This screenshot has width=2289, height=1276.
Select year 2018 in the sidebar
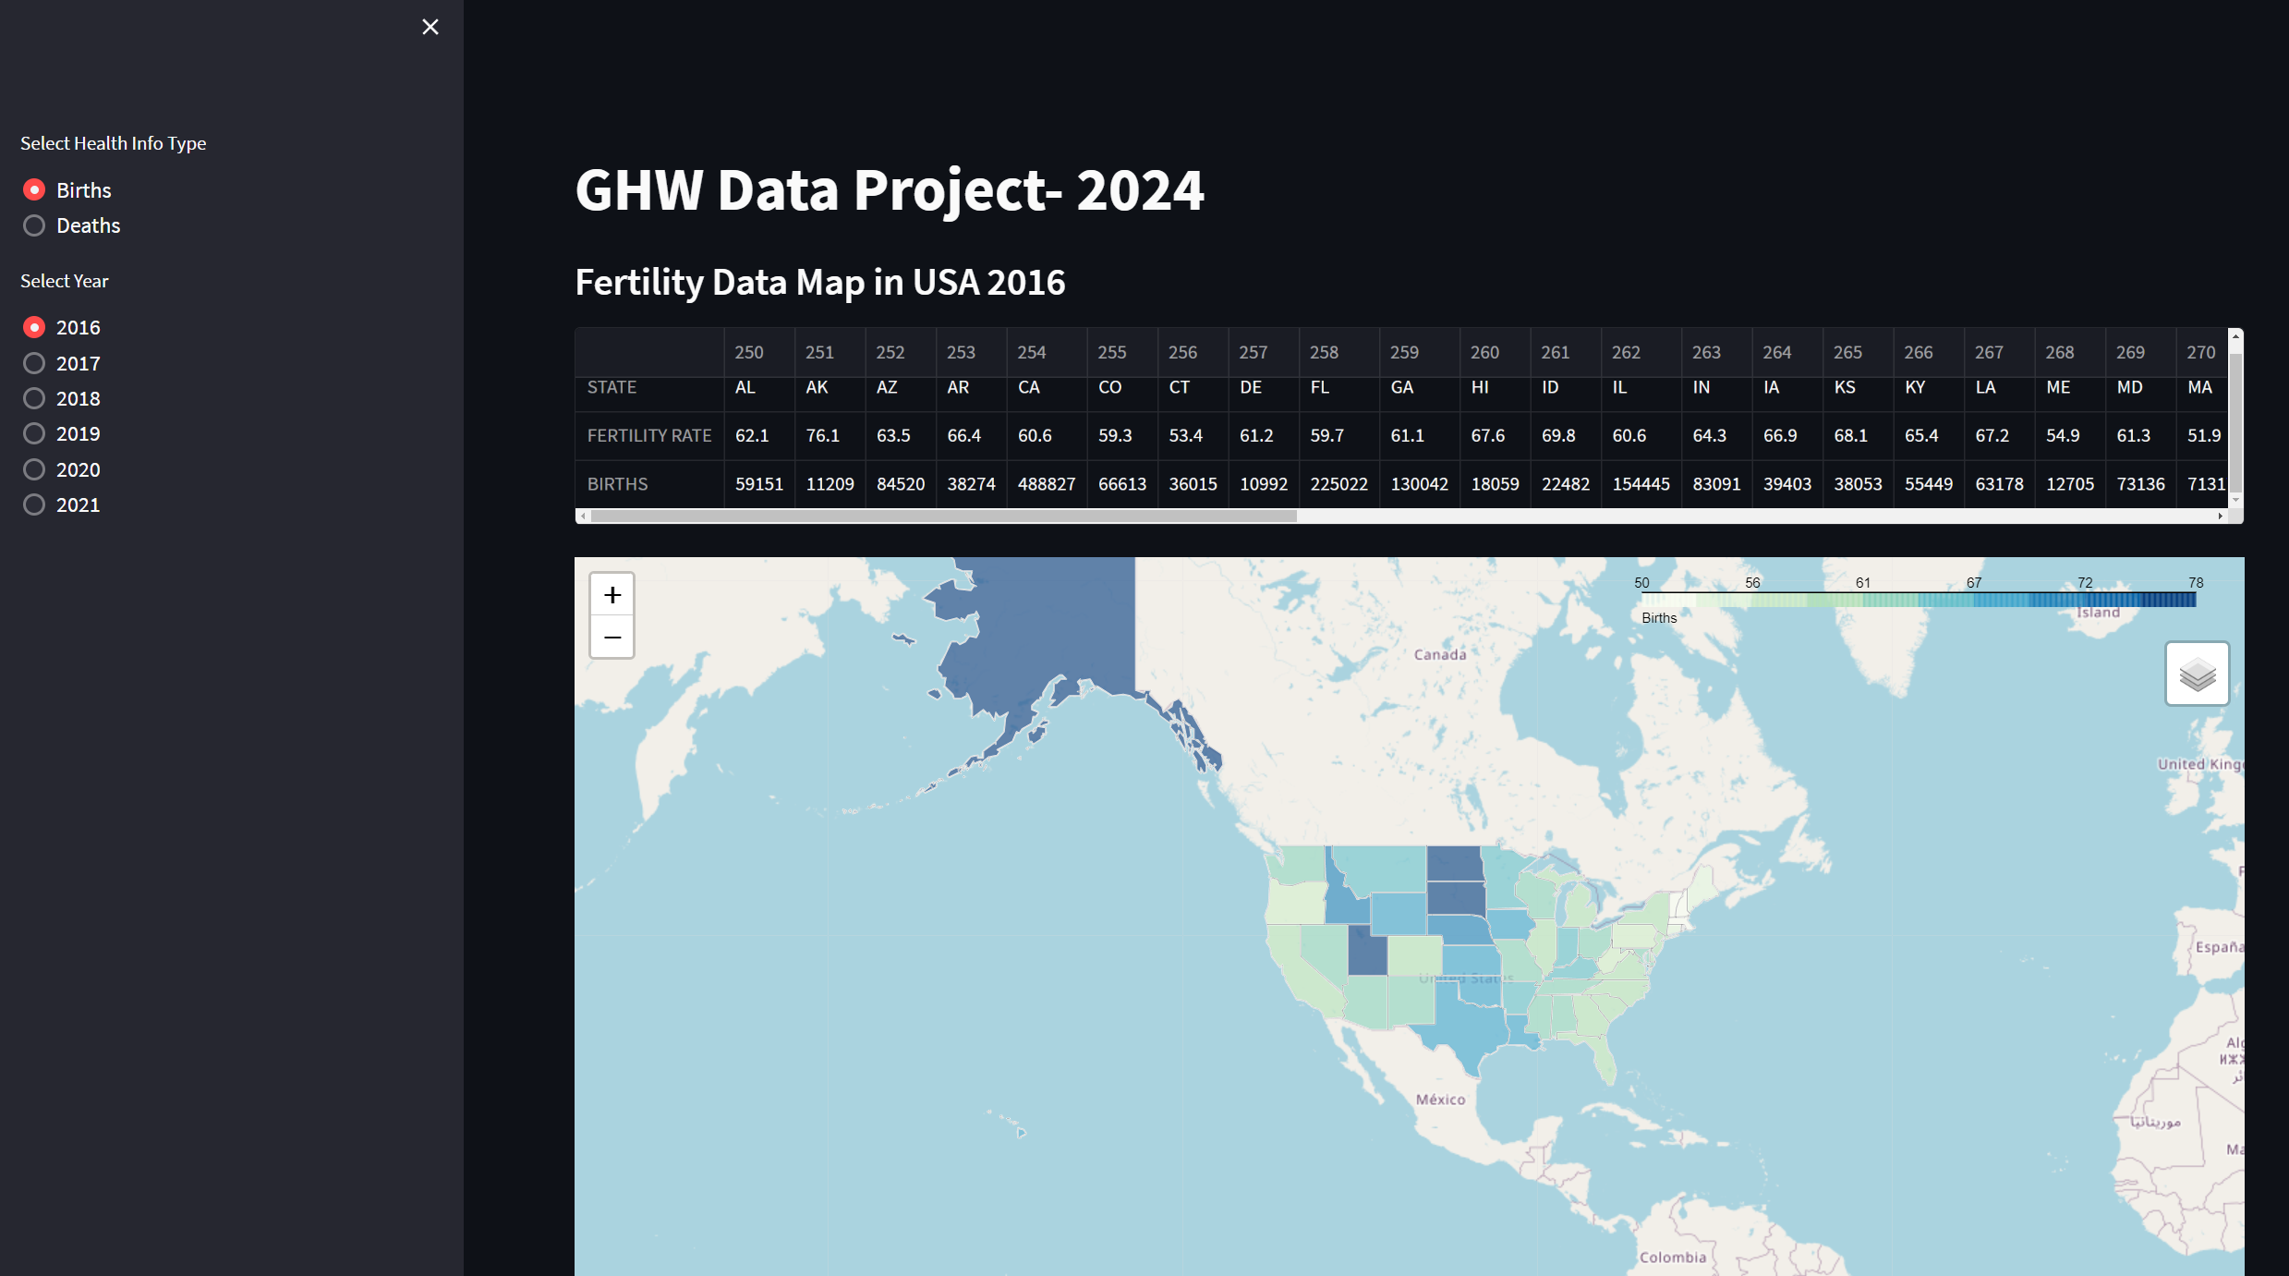pos(34,397)
